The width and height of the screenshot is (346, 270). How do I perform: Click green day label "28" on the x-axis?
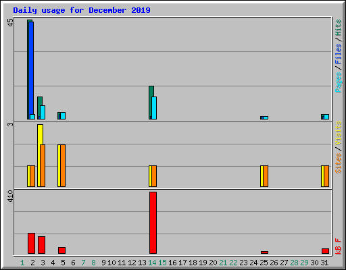294,263
